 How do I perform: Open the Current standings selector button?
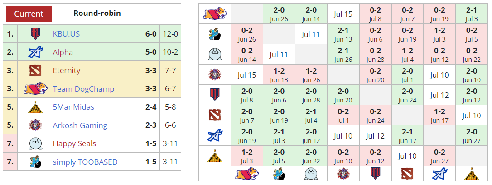pyautogui.click(x=29, y=14)
